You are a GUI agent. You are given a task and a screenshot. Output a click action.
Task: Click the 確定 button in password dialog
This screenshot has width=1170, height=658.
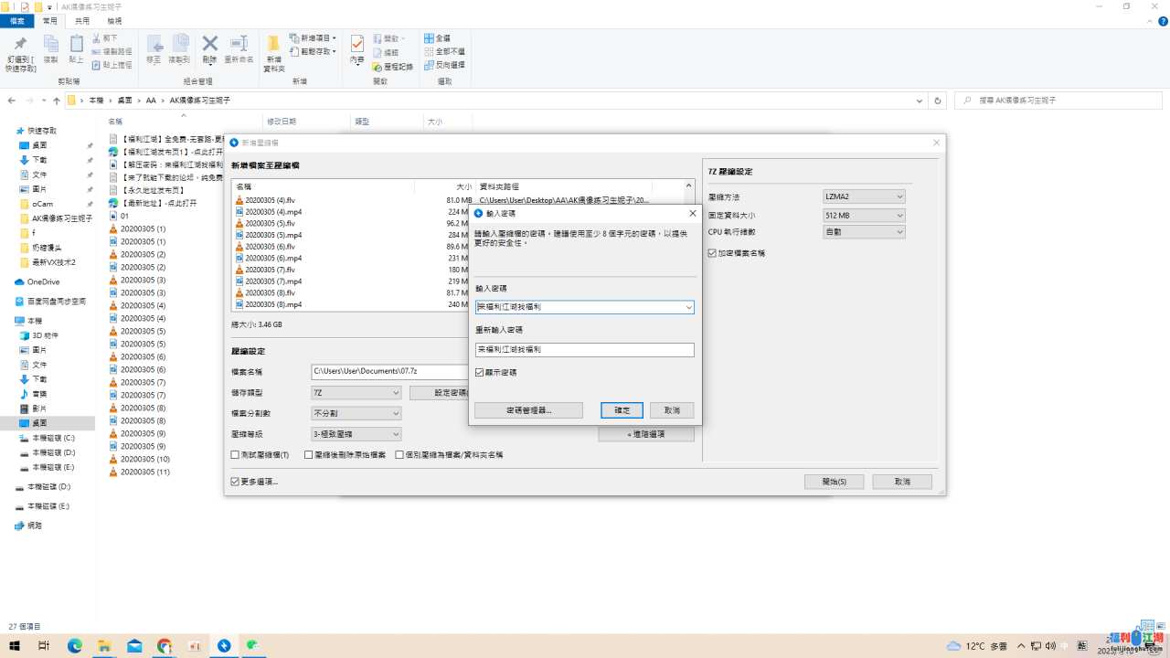click(622, 410)
